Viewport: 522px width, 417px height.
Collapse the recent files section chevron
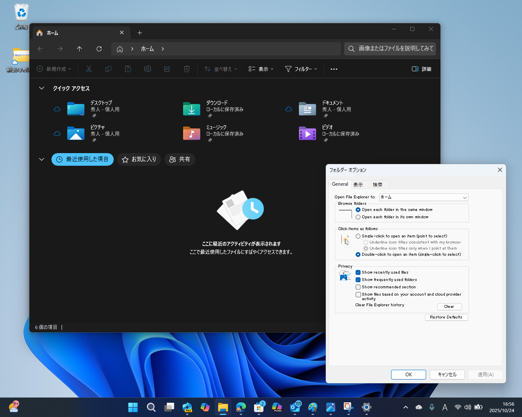42,159
